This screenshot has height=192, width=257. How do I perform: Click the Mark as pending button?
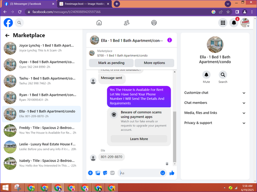(x=111, y=63)
